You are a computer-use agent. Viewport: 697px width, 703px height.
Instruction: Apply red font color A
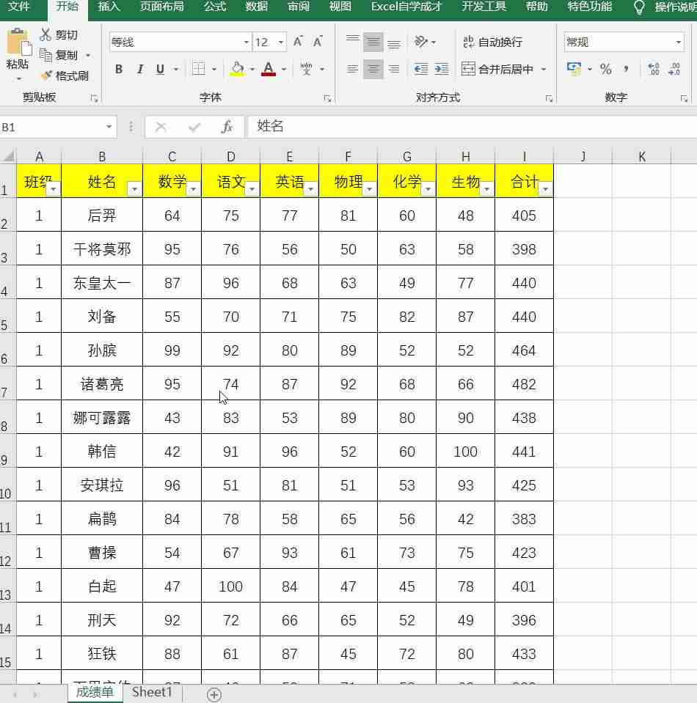click(x=269, y=69)
